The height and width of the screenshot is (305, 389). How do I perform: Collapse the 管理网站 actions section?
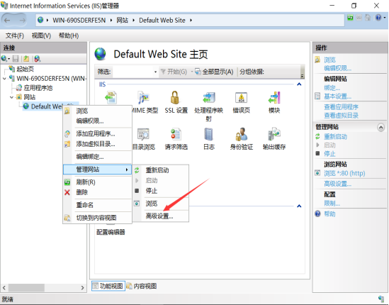tap(380, 127)
